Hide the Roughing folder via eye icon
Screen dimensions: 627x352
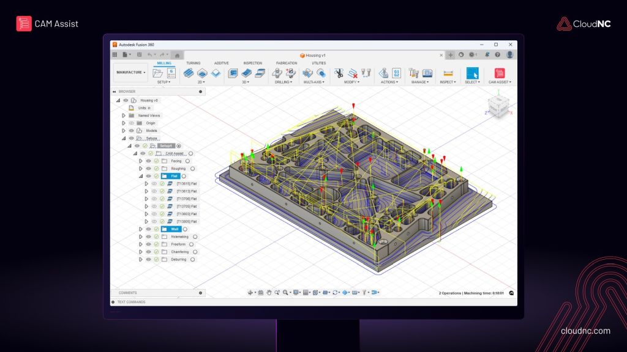point(148,169)
